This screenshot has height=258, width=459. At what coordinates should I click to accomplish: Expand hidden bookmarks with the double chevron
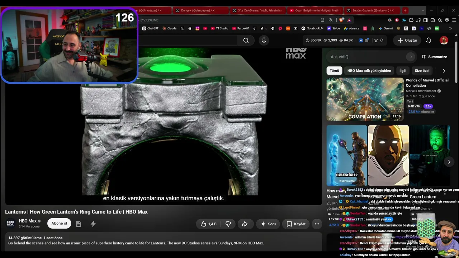pyautogui.click(x=450, y=28)
